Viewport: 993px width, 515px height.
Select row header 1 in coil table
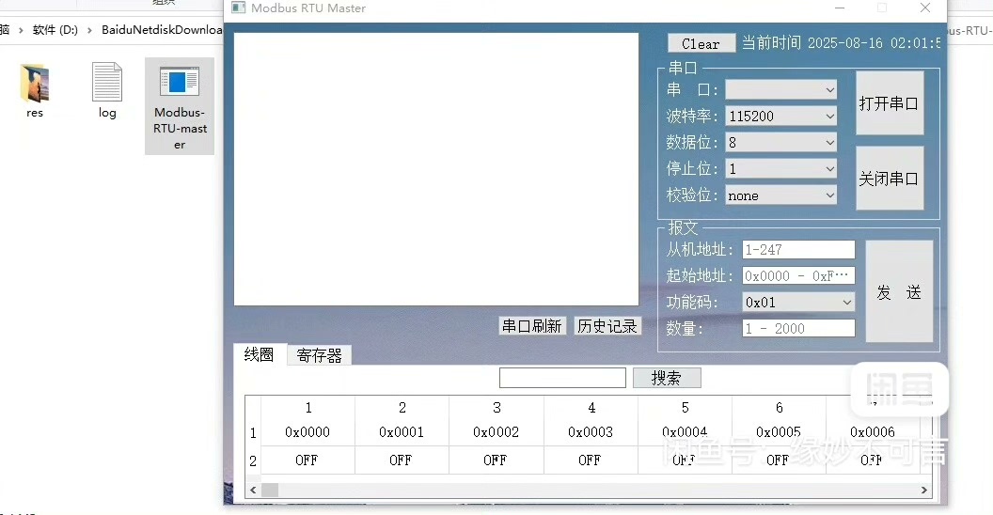(253, 432)
